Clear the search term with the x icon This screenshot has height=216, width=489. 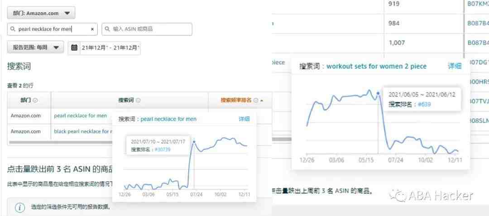(x=92, y=29)
